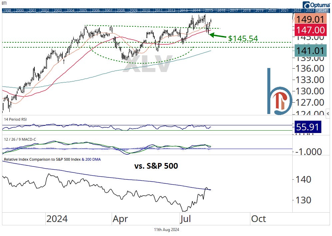
Task: Go to 2004 on the year timeline
Action: [70, 10]
